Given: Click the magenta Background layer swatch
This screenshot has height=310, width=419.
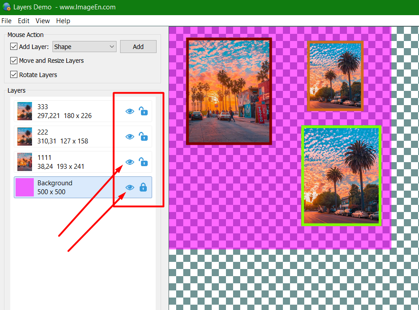Looking at the screenshot, I should point(24,187).
